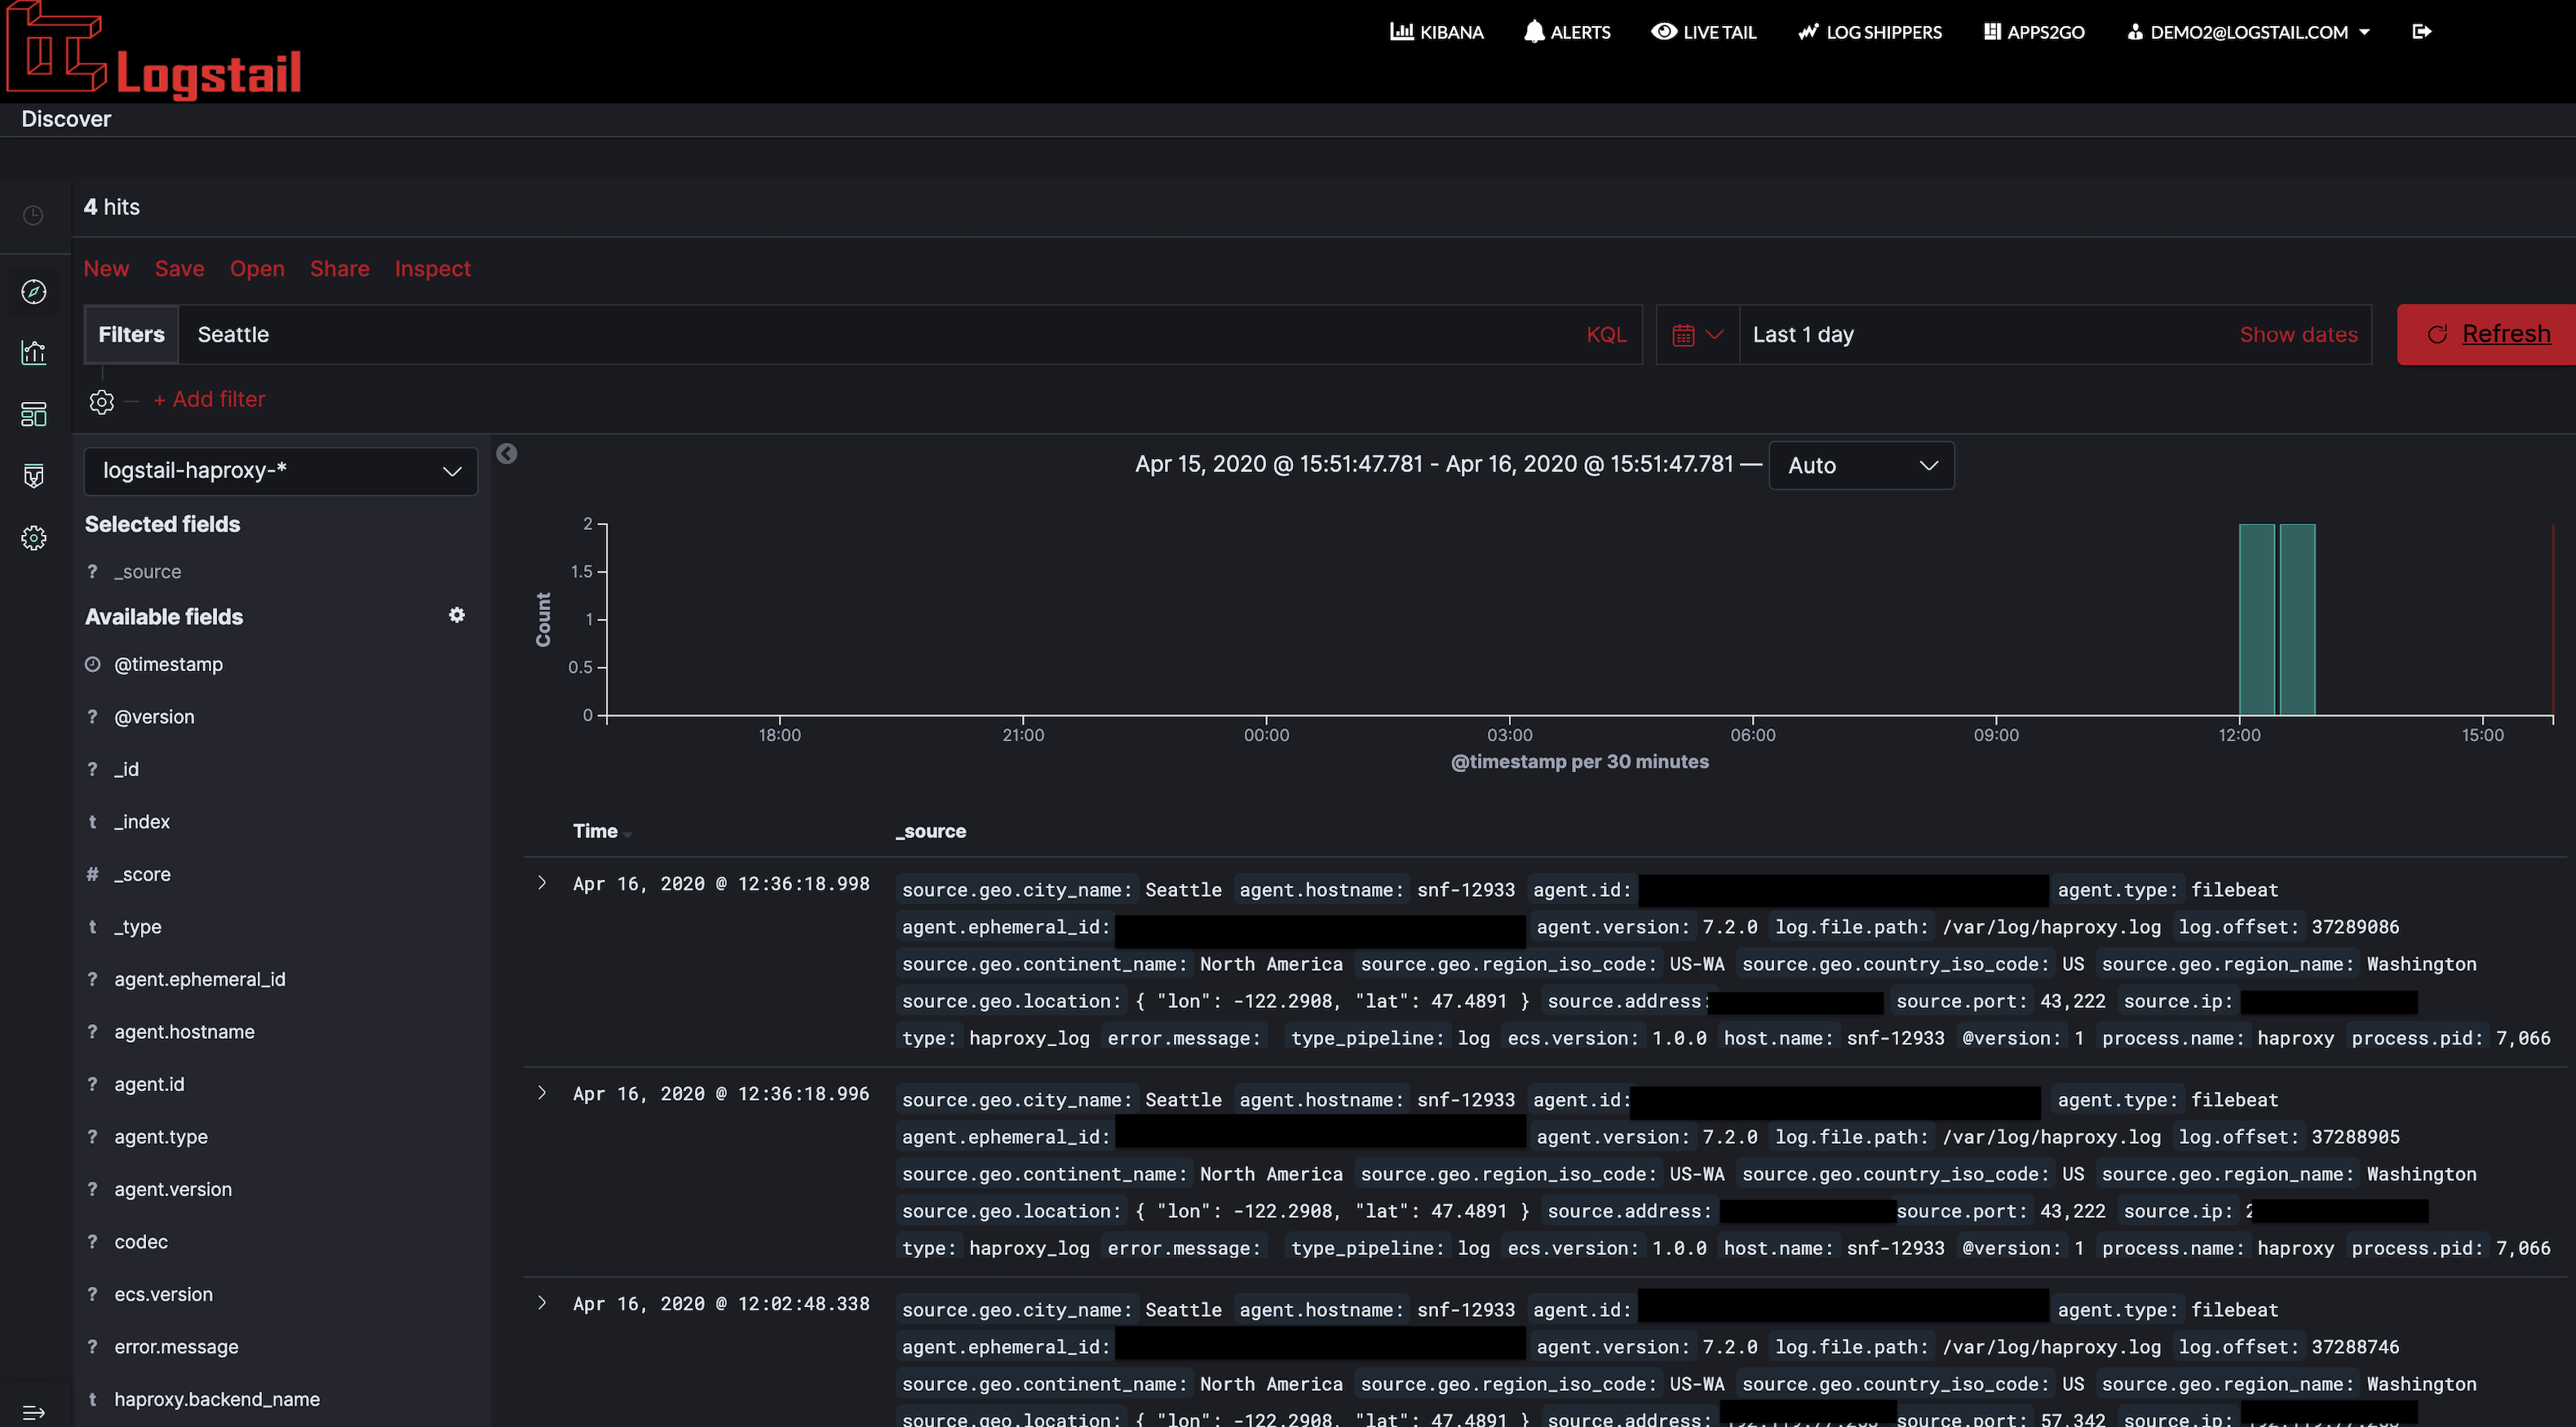2576x1427 pixels.
Task: Open the logstail-haproxy-* index pattern dropdown
Action: coord(281,470)
